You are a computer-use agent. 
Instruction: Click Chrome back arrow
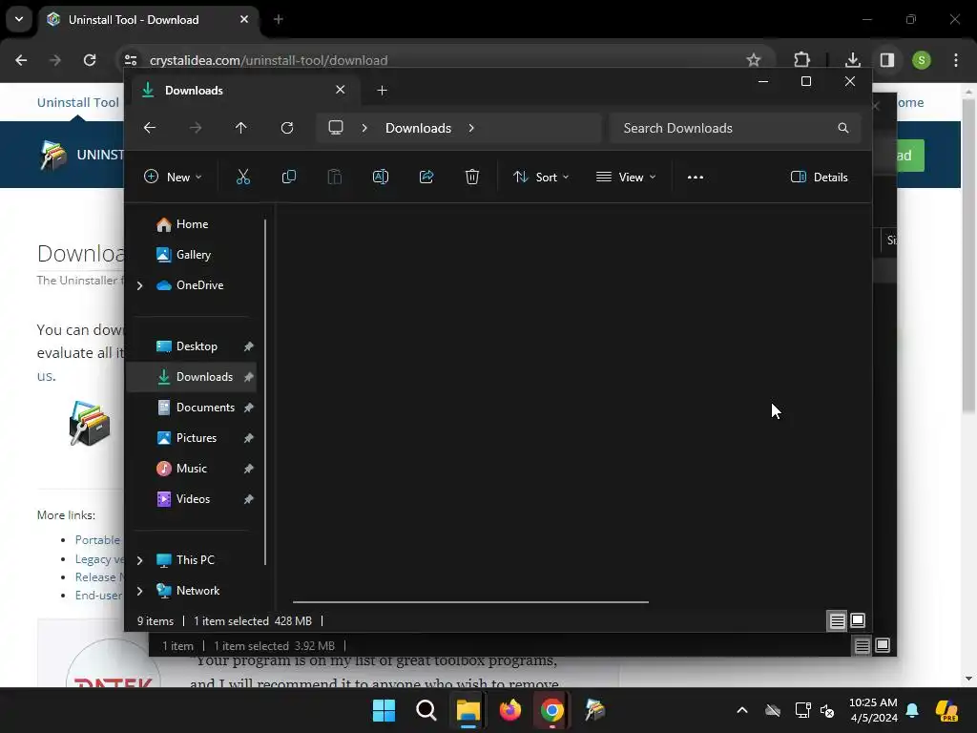[21, 60]
